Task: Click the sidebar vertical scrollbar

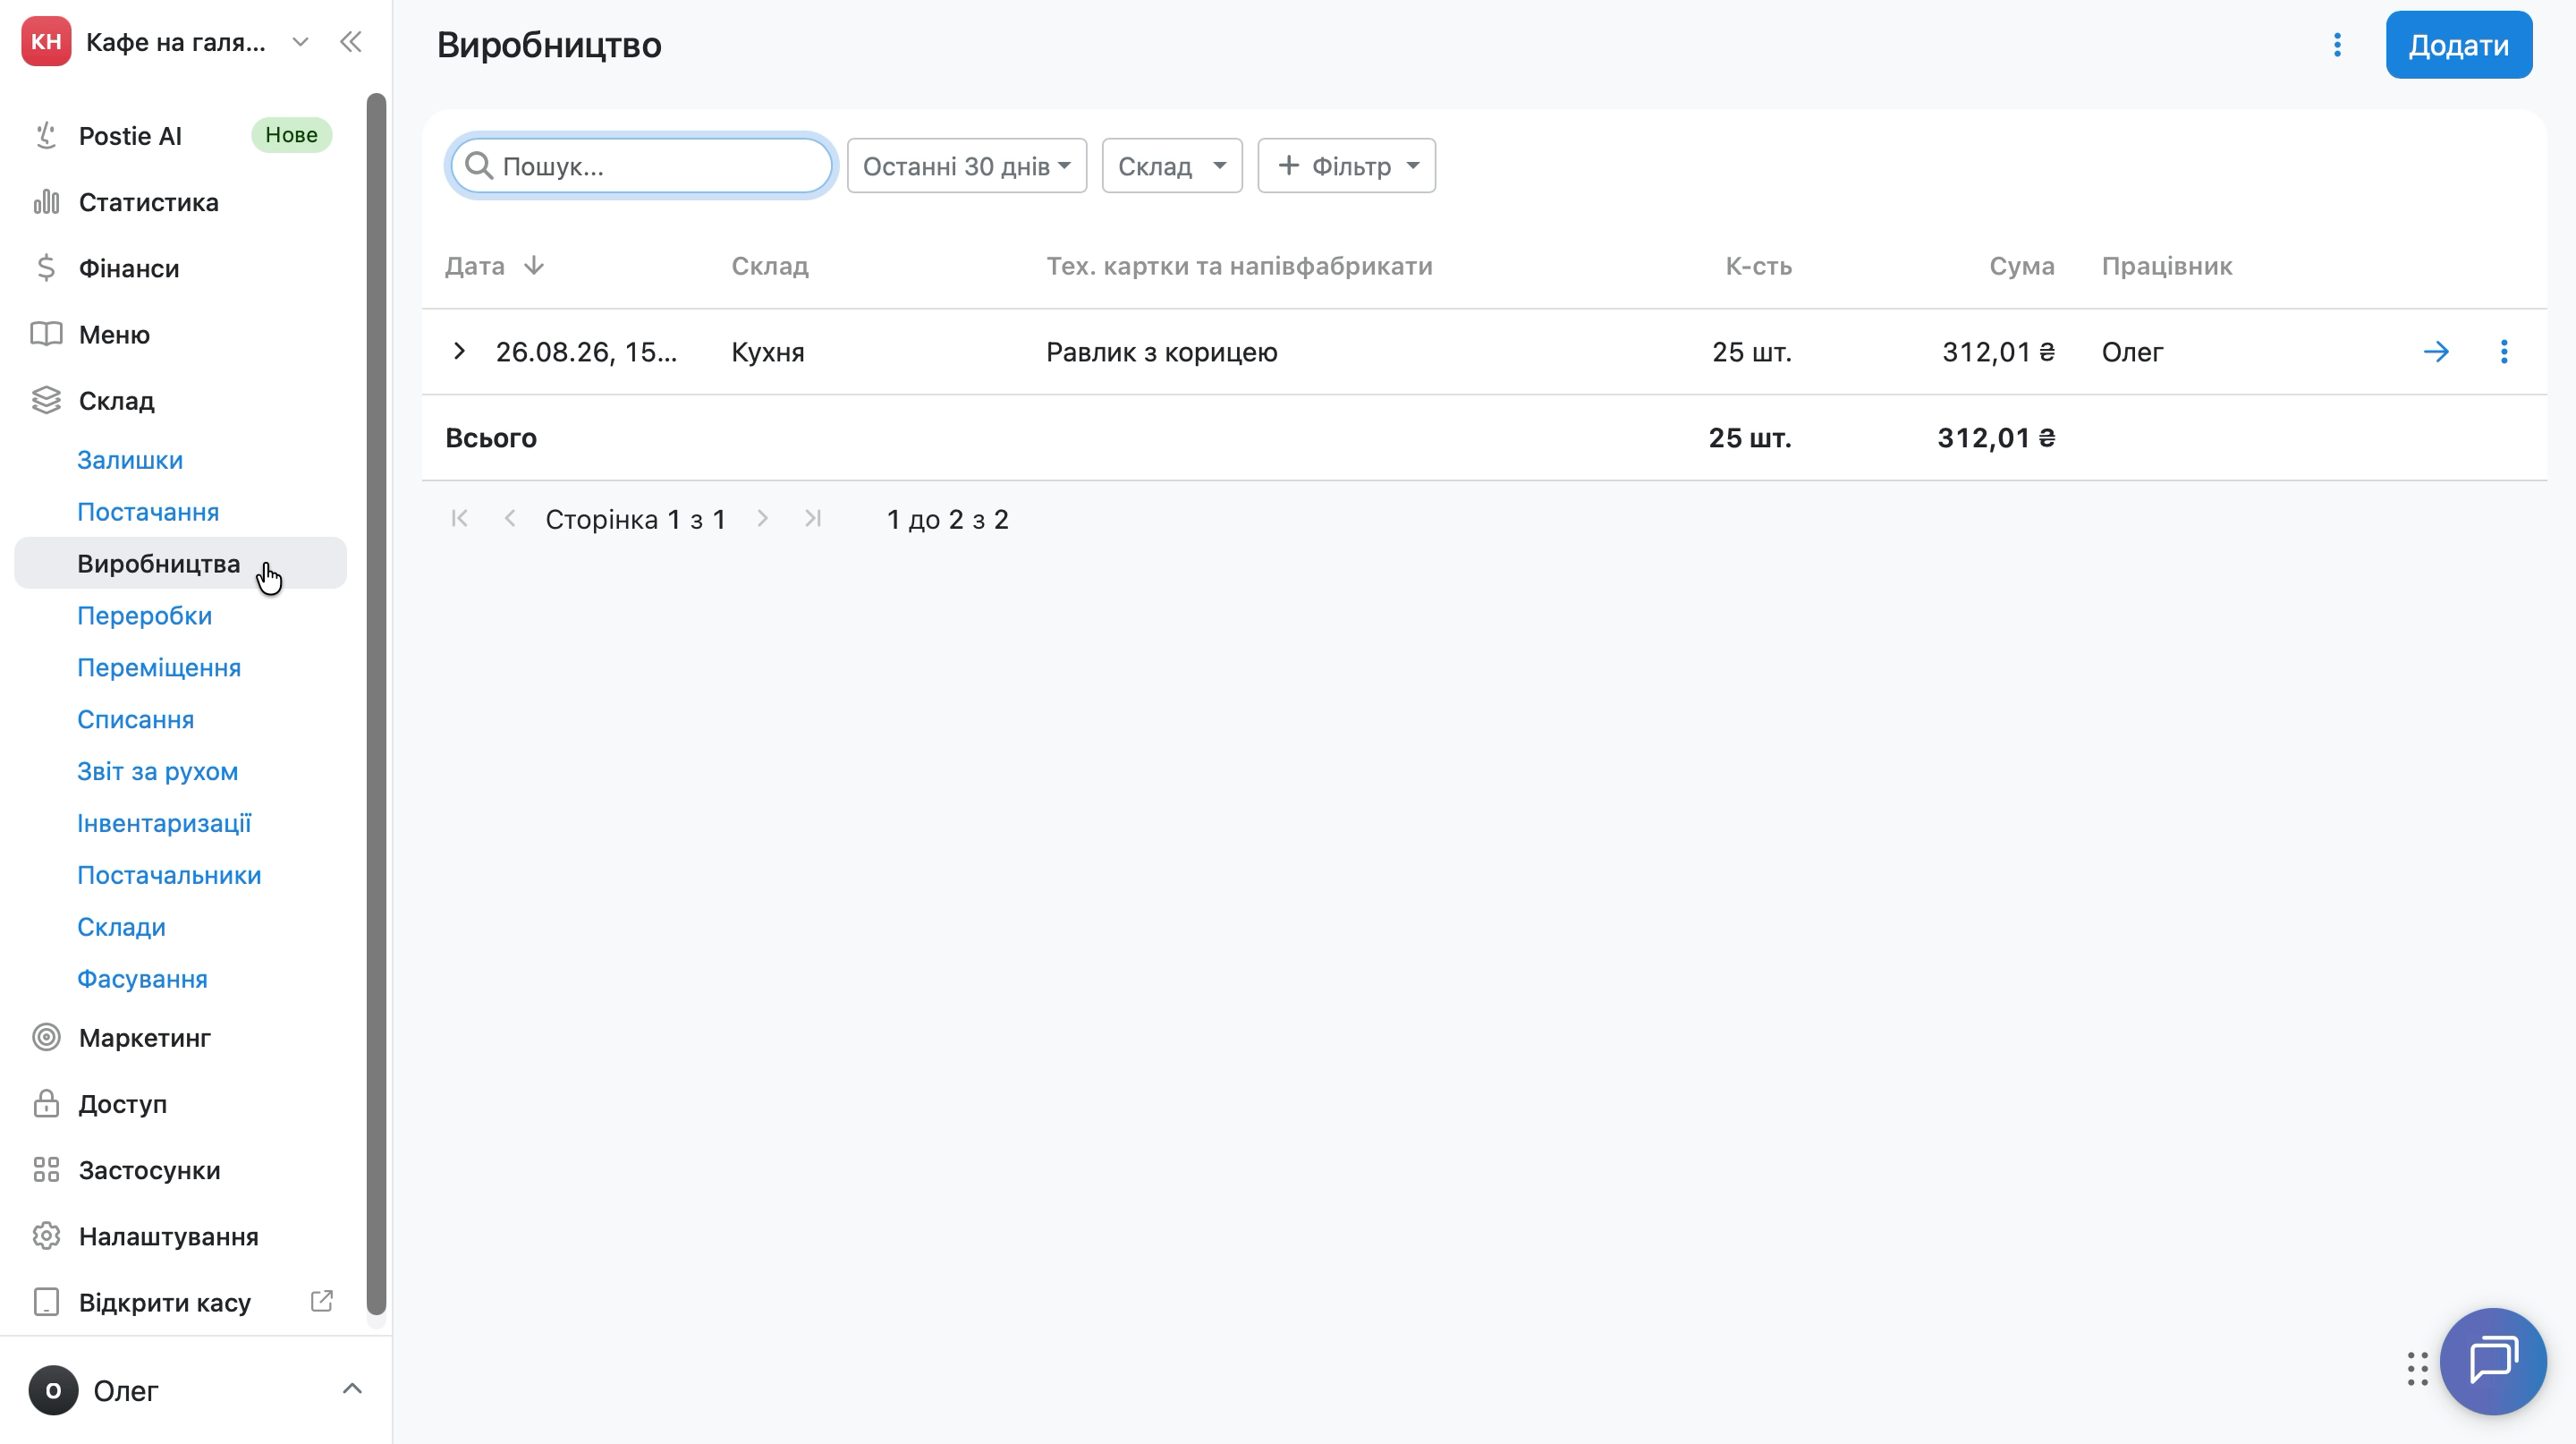Action: (376, 705)
